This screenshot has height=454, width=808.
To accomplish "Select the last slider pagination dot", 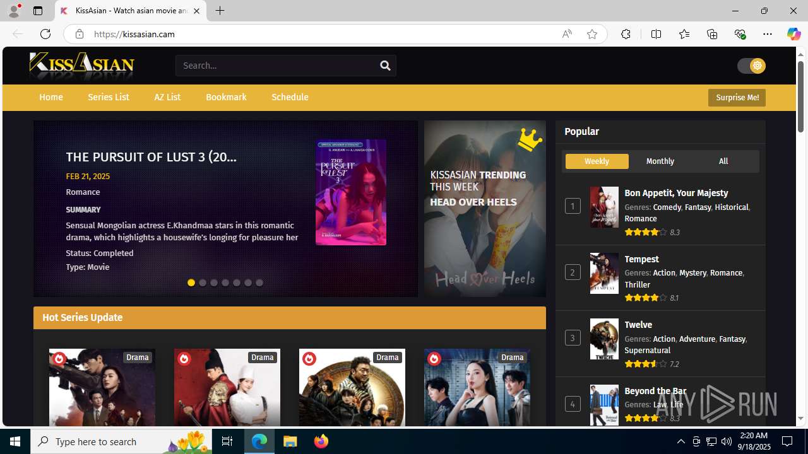I will (x=259, y=282).
